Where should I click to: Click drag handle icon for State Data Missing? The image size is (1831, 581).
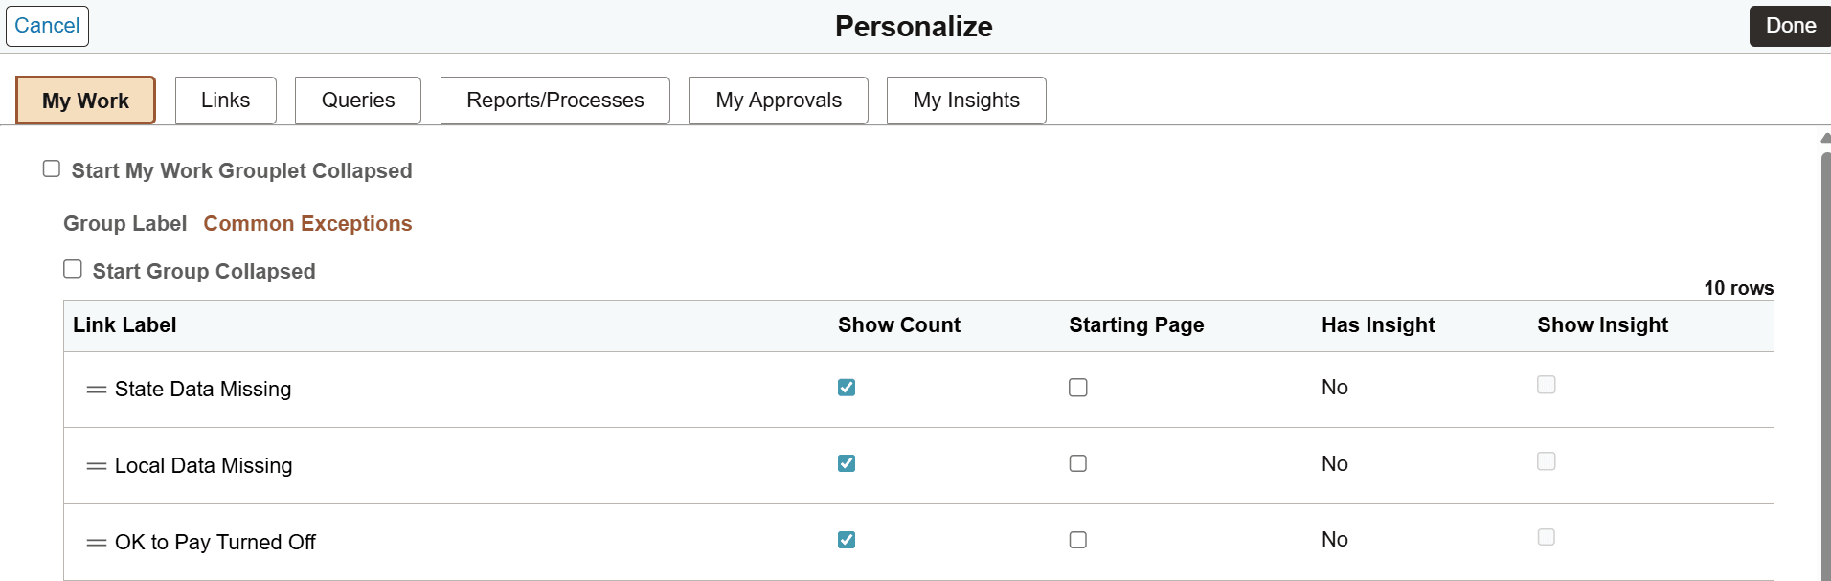point(96,390)
